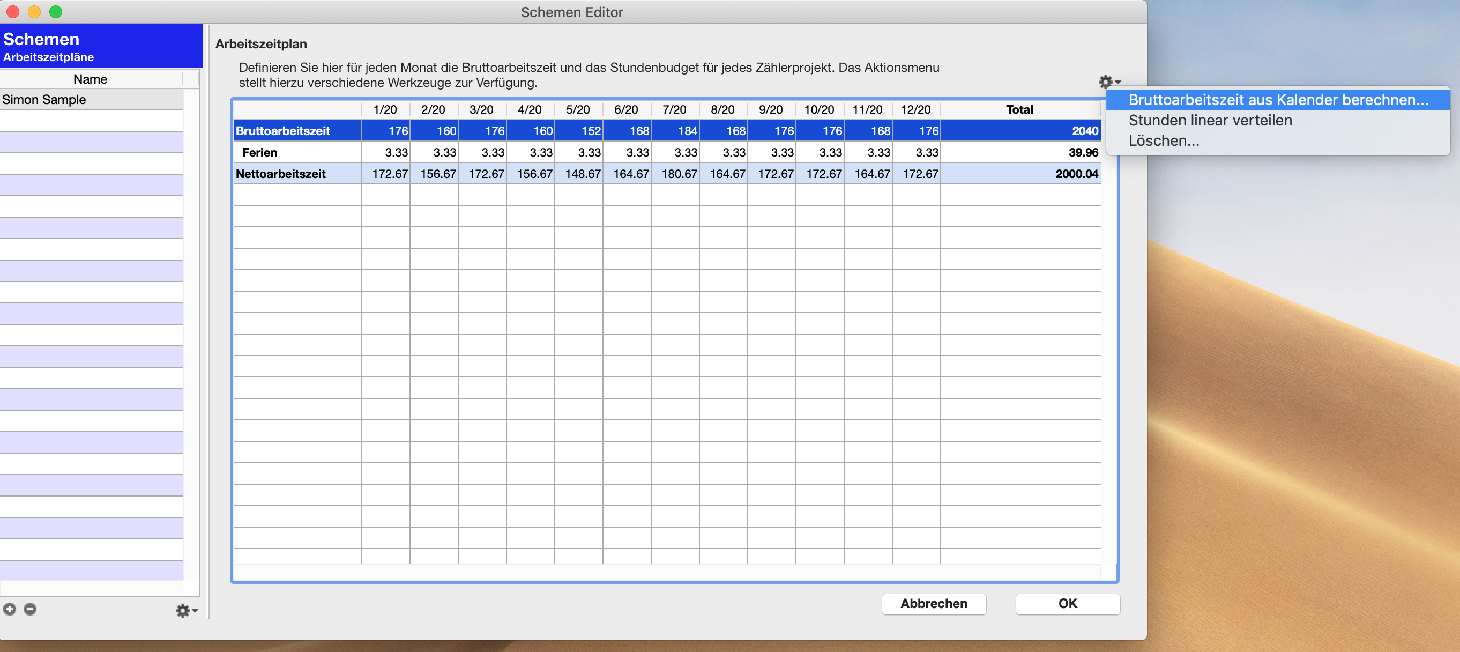Click the 4/20 column header
Viewport: 1460px width, 652px height.
pyautogui.click(x=530, y=109)
